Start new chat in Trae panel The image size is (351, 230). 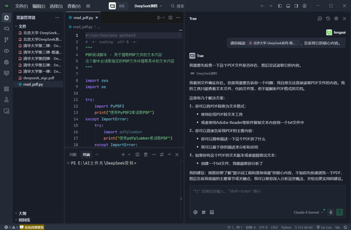point(320,19)
